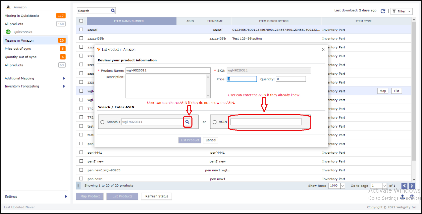Viewport: 422px width, 214px height.
Task: Go to previous page arrow
Action: coord(404,186)
